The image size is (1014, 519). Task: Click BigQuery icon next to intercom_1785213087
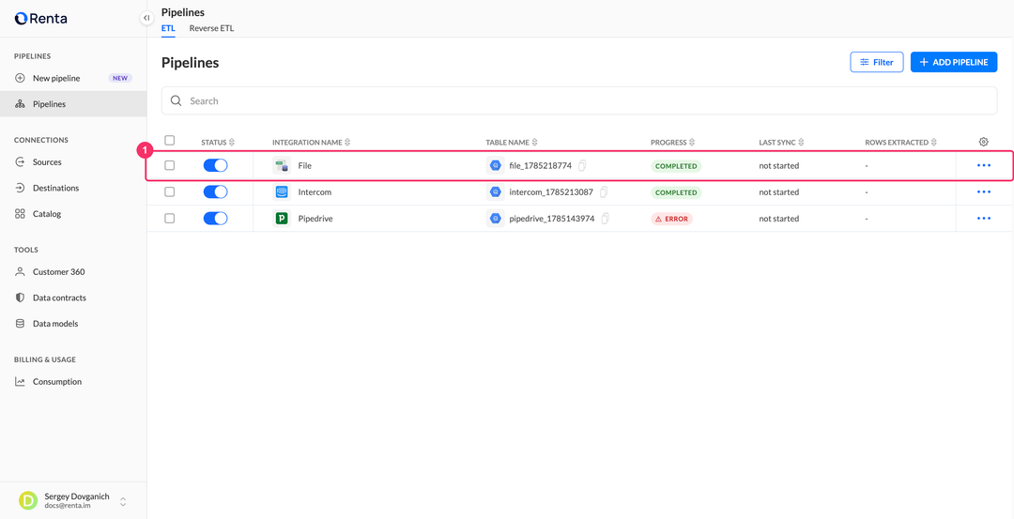coord(496,192)
